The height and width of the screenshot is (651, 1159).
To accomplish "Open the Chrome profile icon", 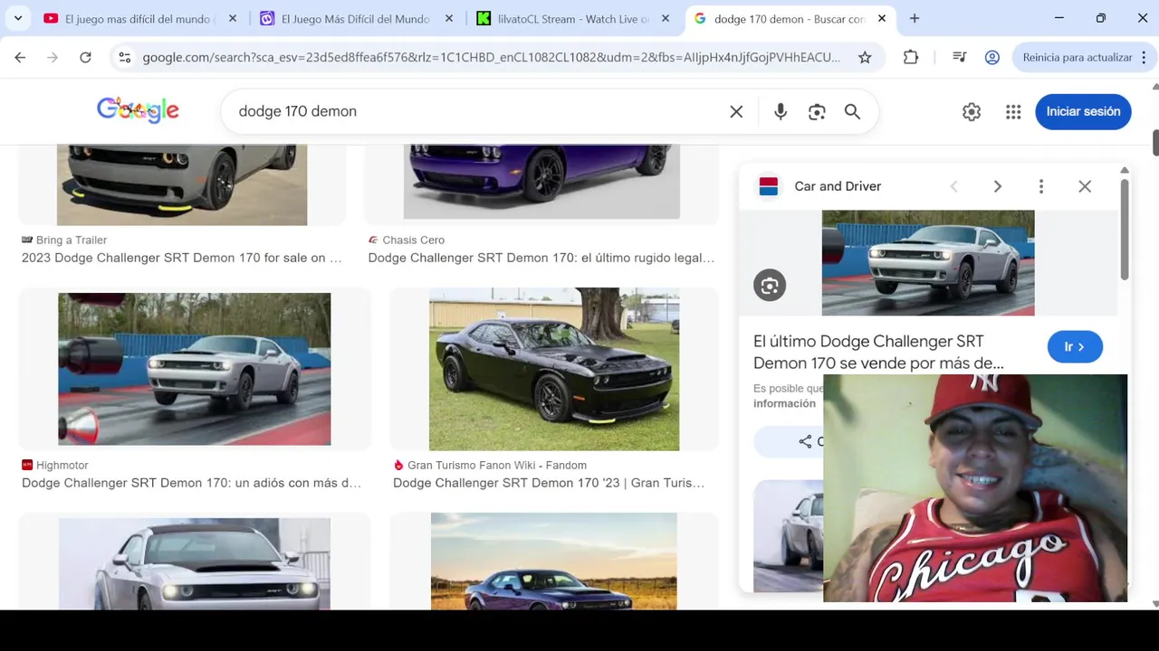I will (x=992, y=57).
